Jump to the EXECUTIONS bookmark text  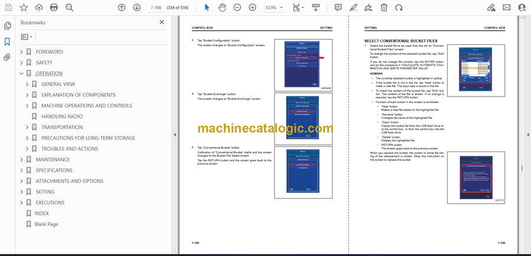point(50,202)
